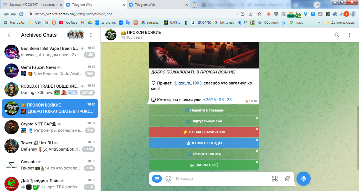The width and height of the screenshot is (359, 191).
Task: Open the Gemi Faucet News chat
Action: pos(50,71)
